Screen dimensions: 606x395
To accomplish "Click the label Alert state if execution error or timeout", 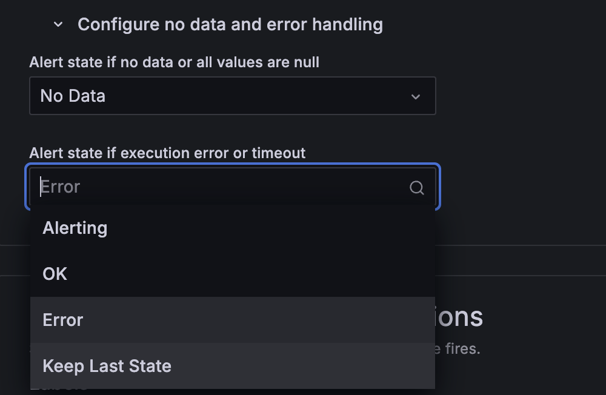I will point(167,153).
